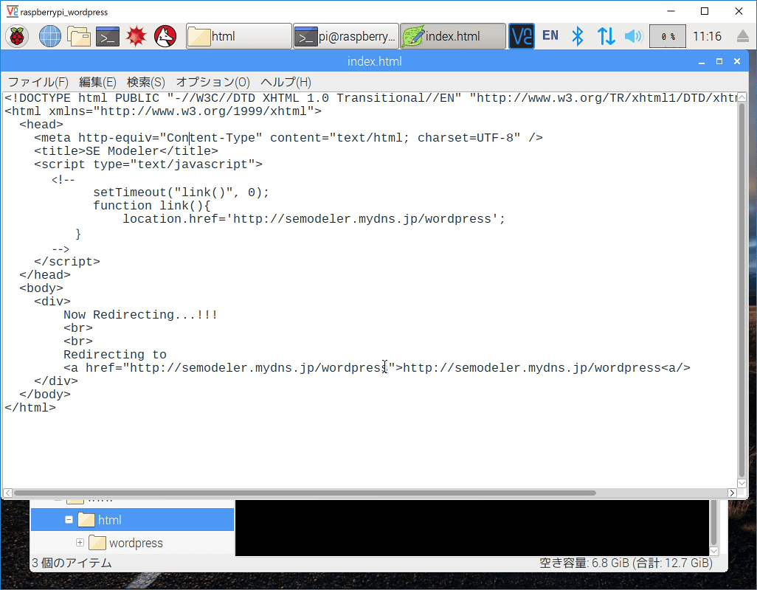Click the <!DOCTYPE first line
This screenshot has width=757, height=590.
[371, 98]
